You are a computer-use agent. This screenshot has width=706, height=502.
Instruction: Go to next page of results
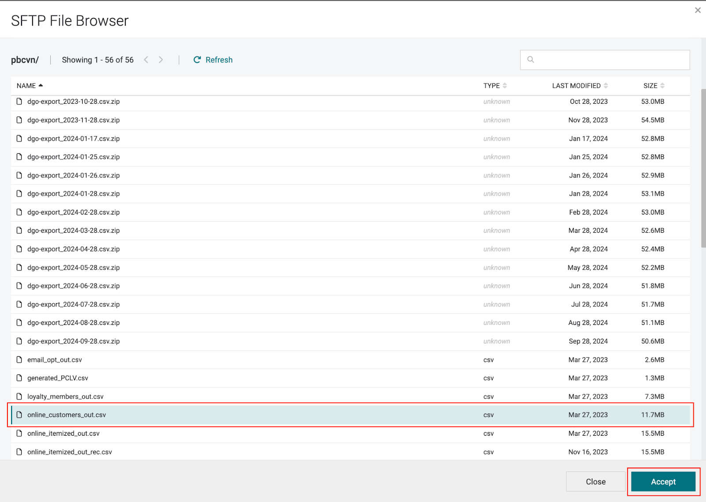pos(161,60)
